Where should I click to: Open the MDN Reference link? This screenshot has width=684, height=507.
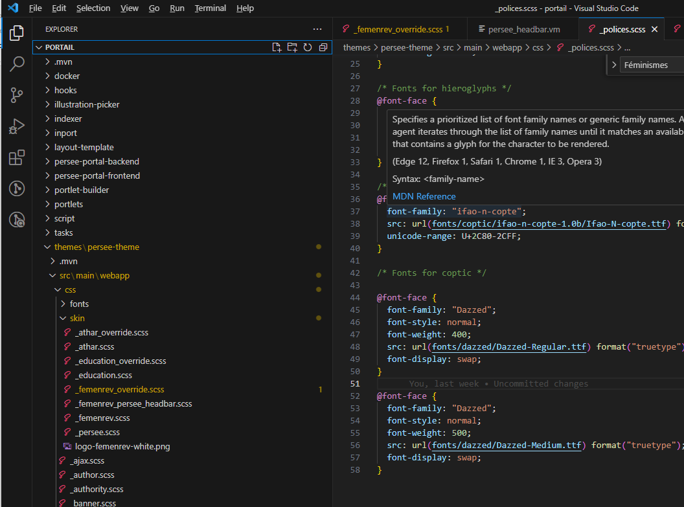(424, 196)
